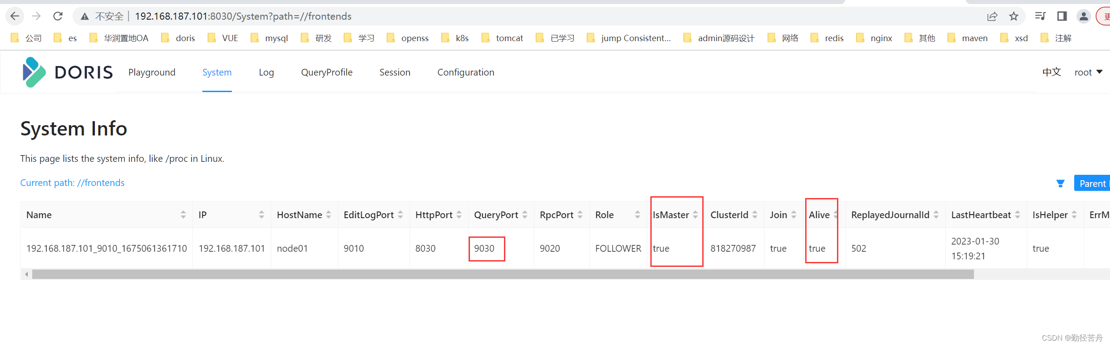Click the EditLogPort value 9010
Image resolution: width=1110 pixels, height=346 pixels.
coord(354,248)
